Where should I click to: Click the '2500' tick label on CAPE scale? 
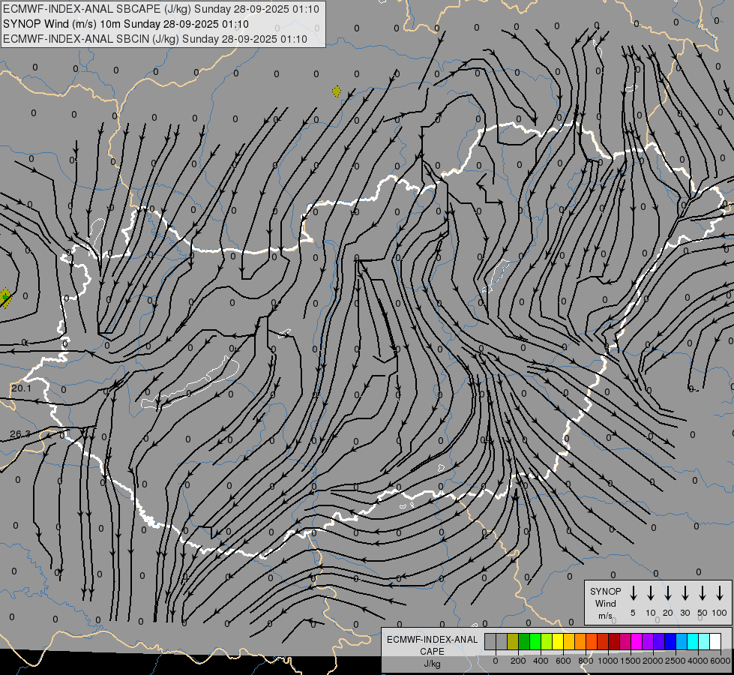coord(676,661)
